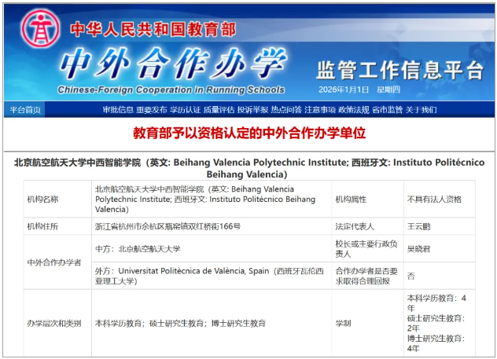Click the 中华人民共和国教育部 header text
497x359 pixels.
pyautogui.click(x=153, y=30)
